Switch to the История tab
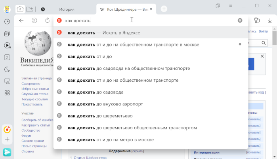277x159 pixels. [67, 10]
